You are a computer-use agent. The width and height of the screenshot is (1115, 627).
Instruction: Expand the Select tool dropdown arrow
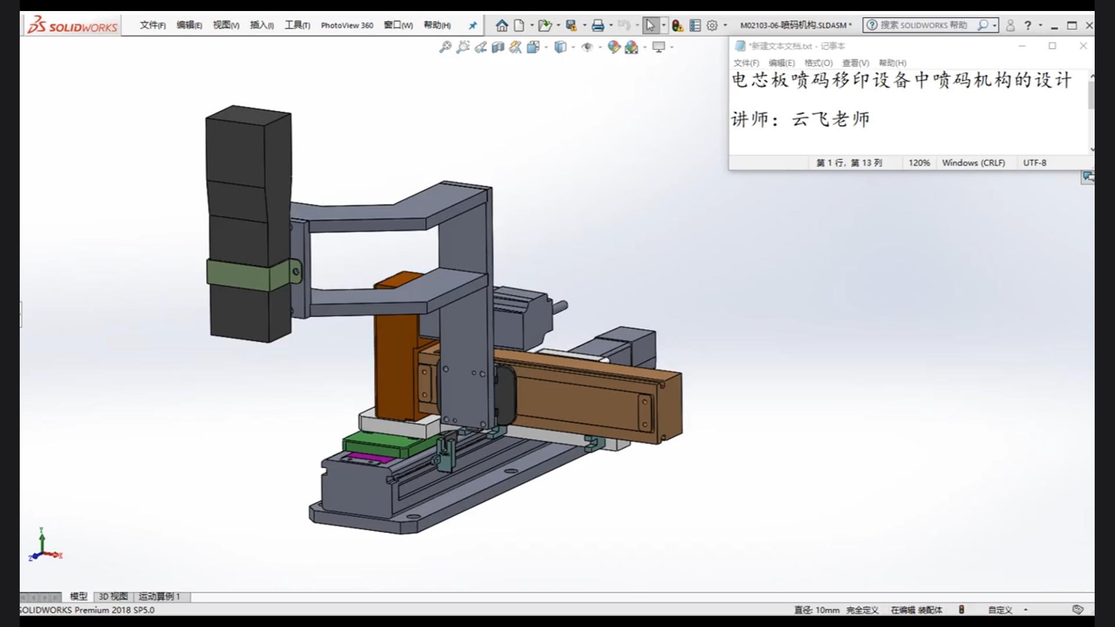point(664,26)
